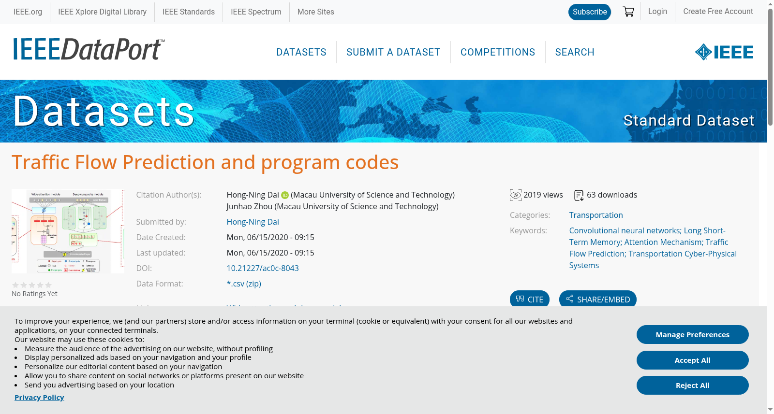Viewport: 774px width, 414px height.
Task: Open SUBMIT A DATASET page
Action: (x=393, y=52)
